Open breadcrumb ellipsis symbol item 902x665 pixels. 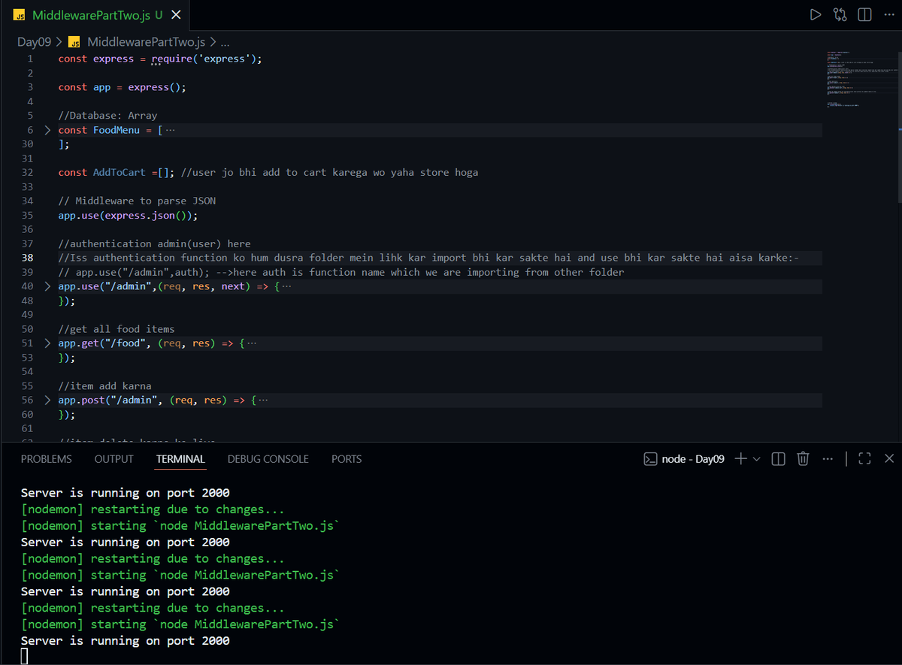[x=225, y=42]
